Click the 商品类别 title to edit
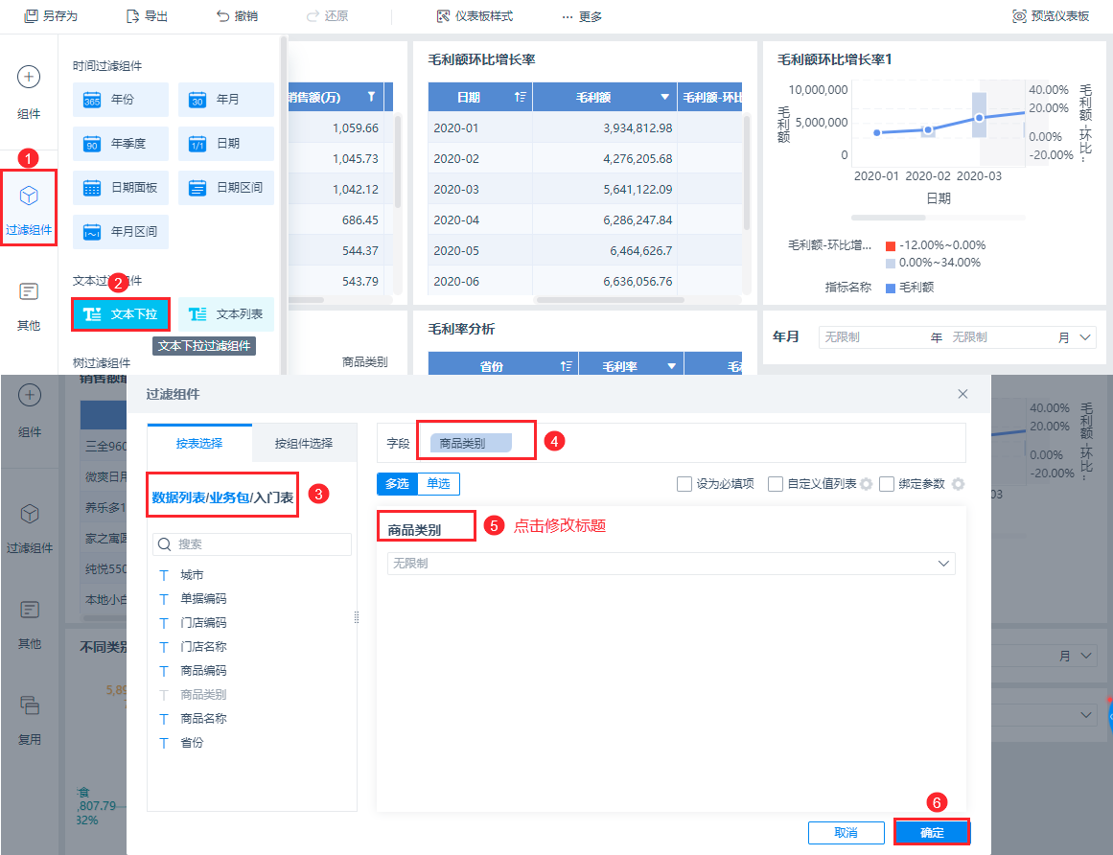The height and width of the screenshot is (855, 1113). click(414, 530)
